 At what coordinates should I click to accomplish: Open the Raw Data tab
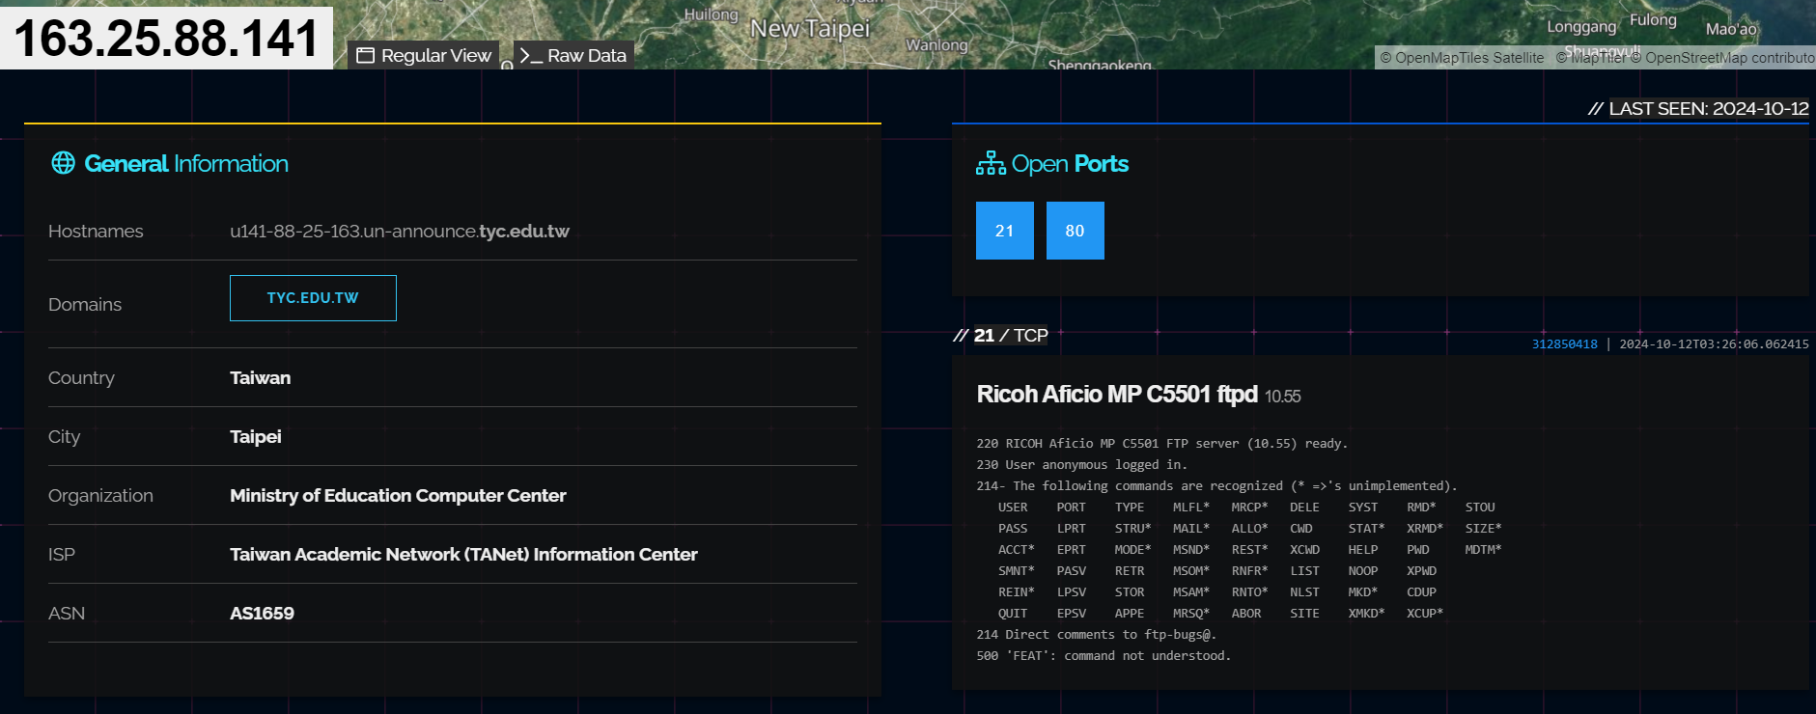tap(573, 55)
